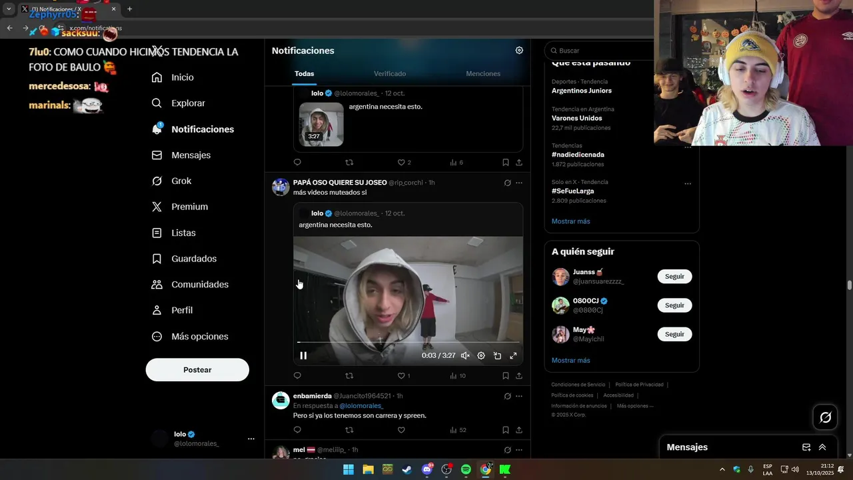Viewport: 853px width, 480px height.
Task: Show hidden system tray icons
Action: coord(722,469)
